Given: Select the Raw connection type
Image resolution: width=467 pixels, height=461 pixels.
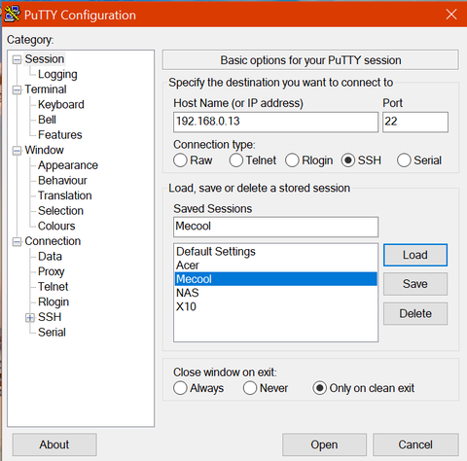Looking at the screenshot, I should (180, 160).
